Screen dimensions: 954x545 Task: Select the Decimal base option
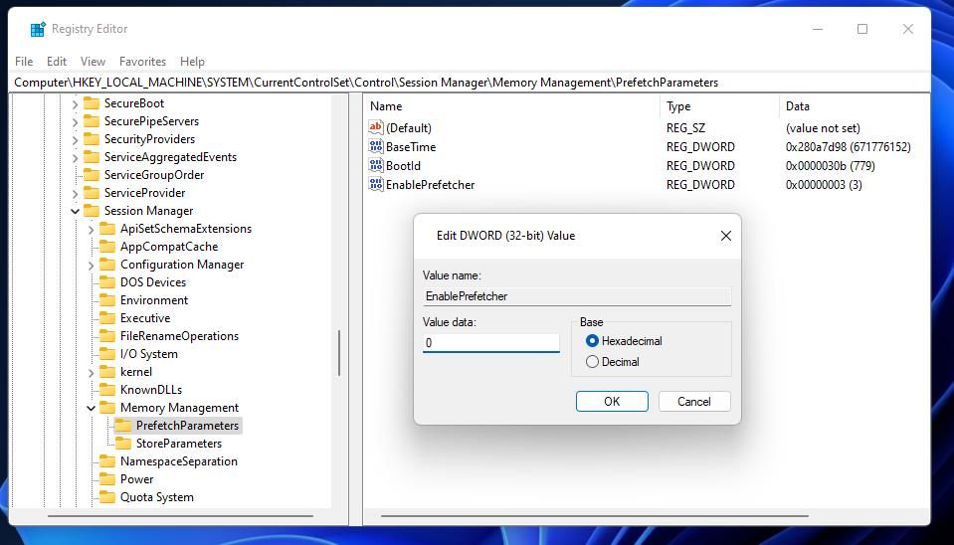(x=592, y=362)
